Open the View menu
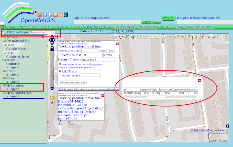This screenshot has height=147, width=233. [23, 27]
